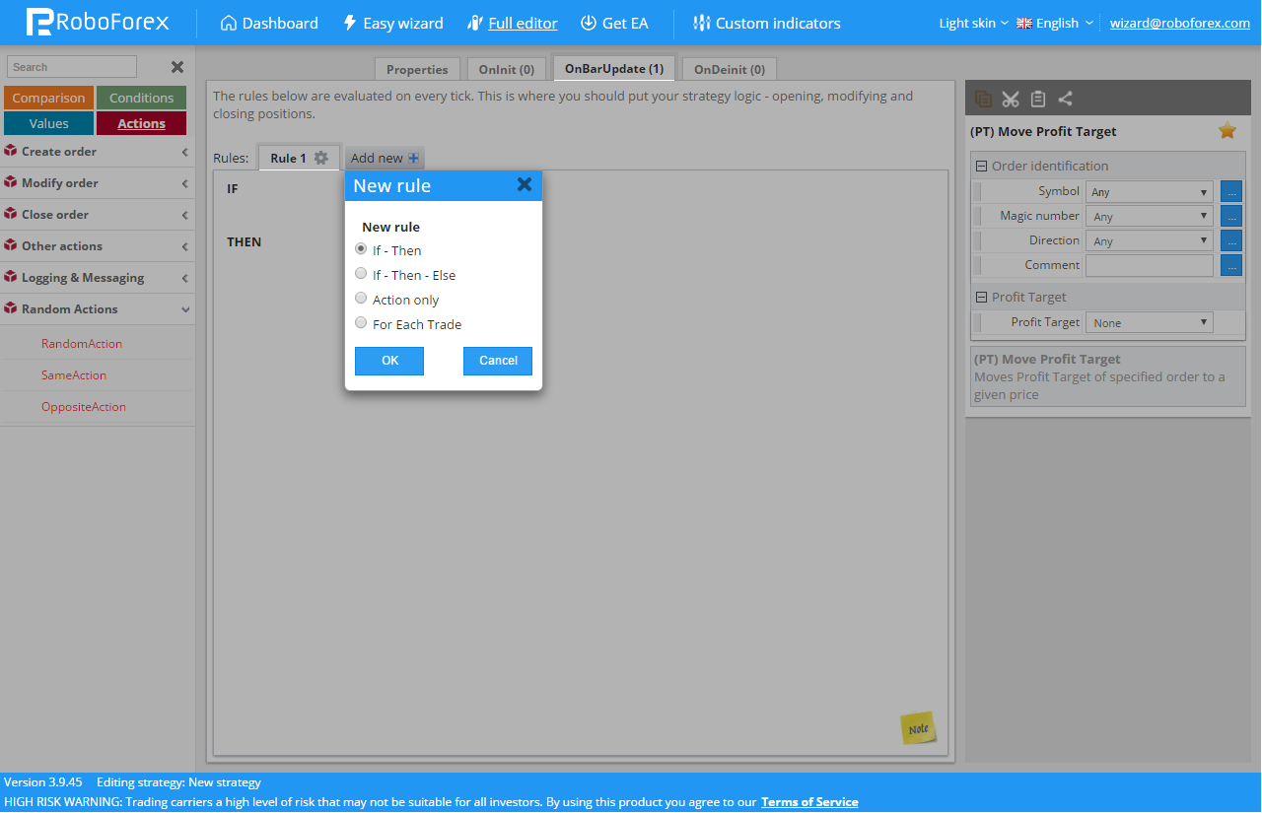Select the For Each Trade radio option
Image resolution: width=1262 pixels, height=813 pixels.
(x=361, y=323)
